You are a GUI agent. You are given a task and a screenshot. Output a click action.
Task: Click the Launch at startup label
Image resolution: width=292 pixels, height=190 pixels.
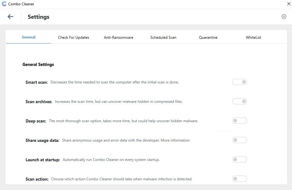[x=43, y=160]
